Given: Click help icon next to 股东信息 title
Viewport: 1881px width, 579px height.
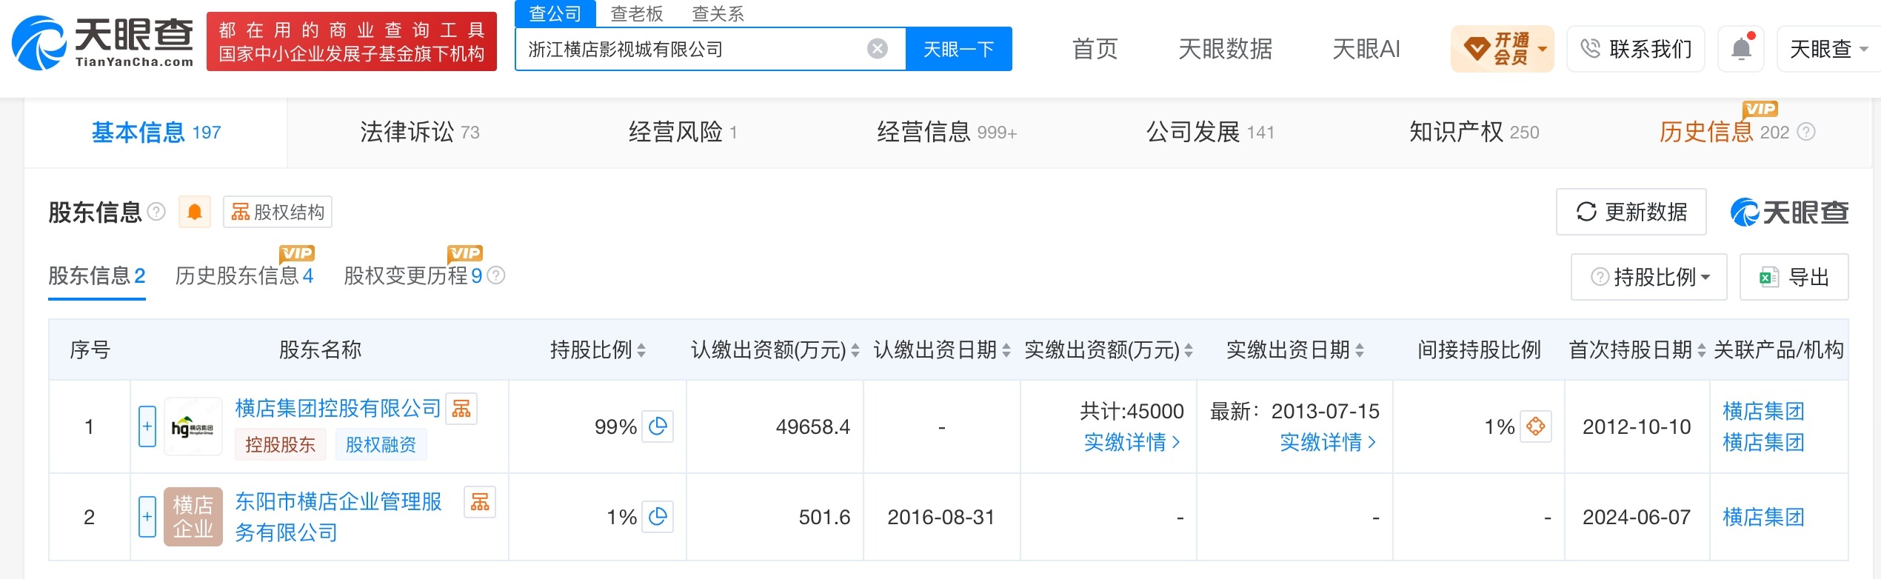Looking at the screenshot, I should point(156,212).
